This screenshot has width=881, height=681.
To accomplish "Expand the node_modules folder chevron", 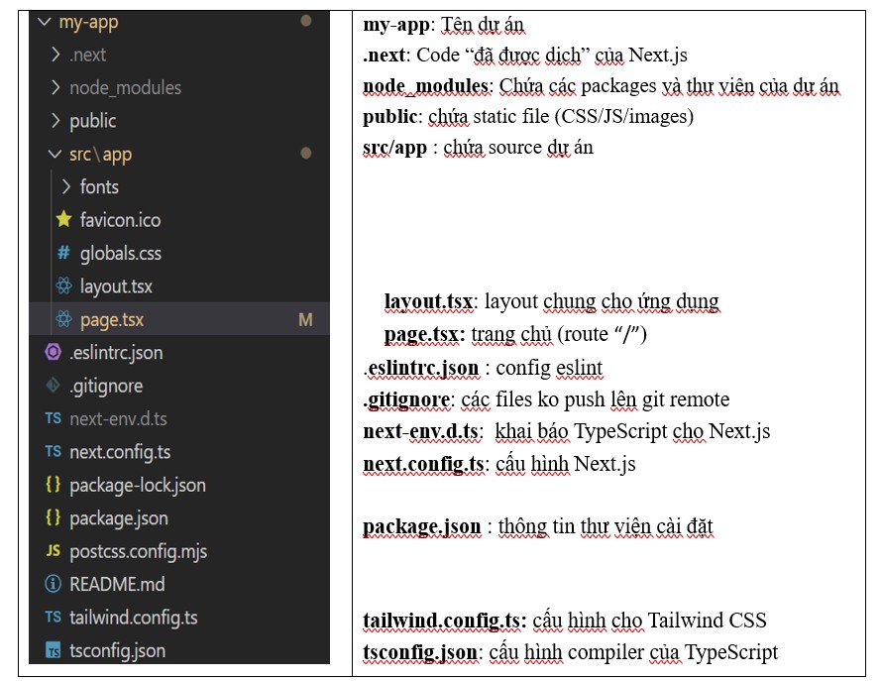I will [55, 87].
